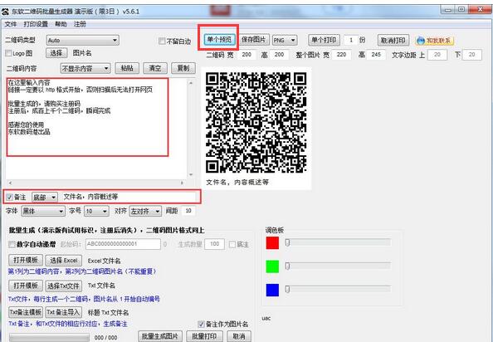This screenshot has width=493, height=342.
Task: Click the batch progress bar
Action: 49,338
